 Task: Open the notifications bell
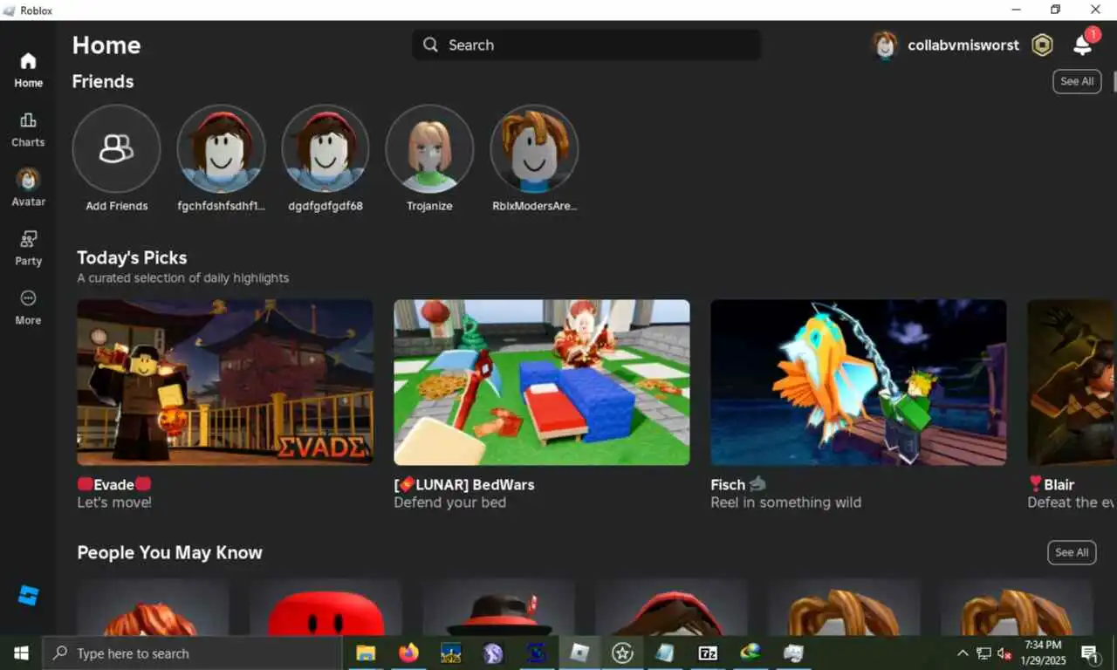click(1082, 45)
